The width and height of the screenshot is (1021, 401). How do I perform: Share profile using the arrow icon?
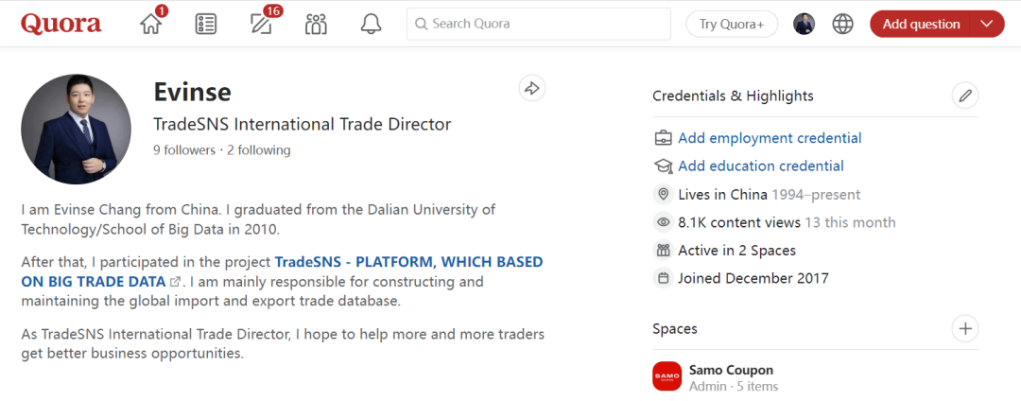pos(532,88)
